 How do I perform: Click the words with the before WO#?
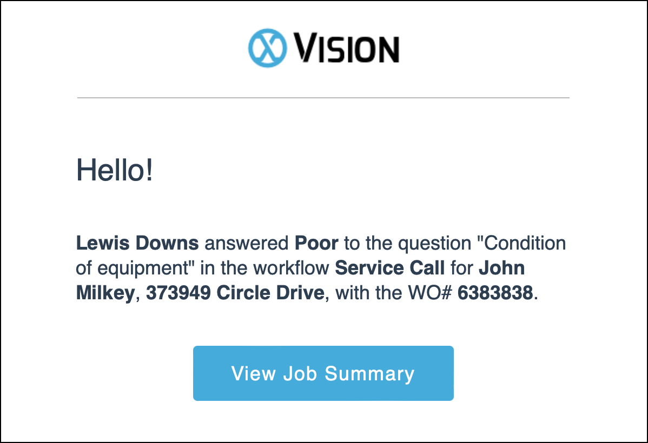coord(368,293)
